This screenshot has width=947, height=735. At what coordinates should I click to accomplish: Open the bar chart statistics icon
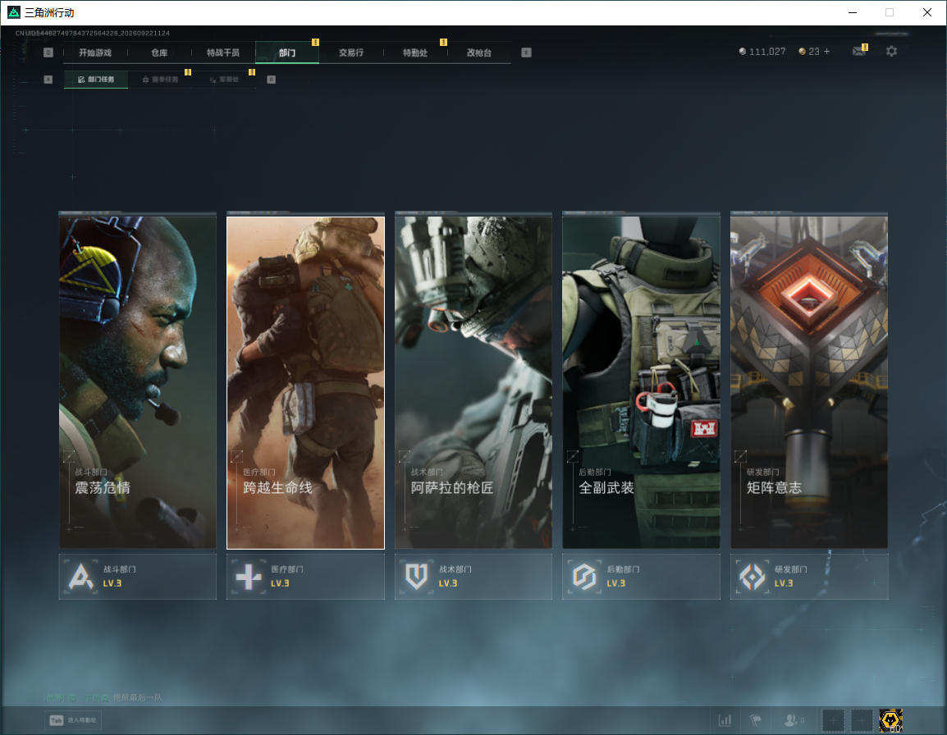coord(725,720)
